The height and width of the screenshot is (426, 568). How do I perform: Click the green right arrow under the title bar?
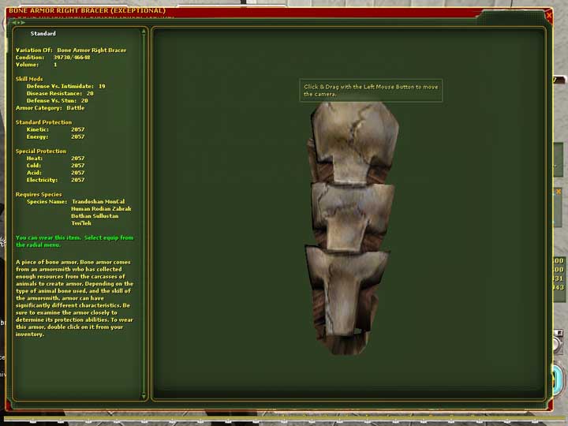pos(23,22)
